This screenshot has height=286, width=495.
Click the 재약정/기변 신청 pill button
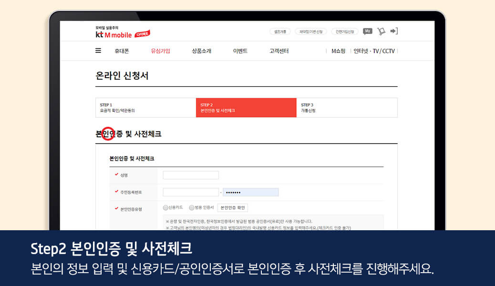pos(311,31)
